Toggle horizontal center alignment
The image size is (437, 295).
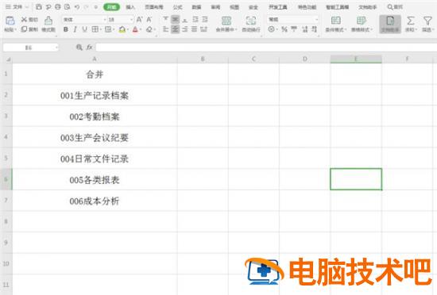[175, 29]
